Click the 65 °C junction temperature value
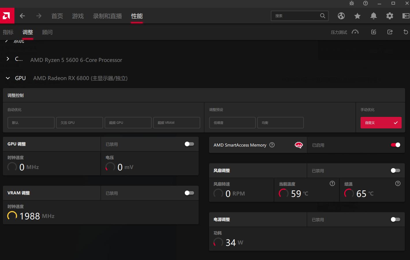The width and height of the screenshot is (410, 260). (365, 193)
